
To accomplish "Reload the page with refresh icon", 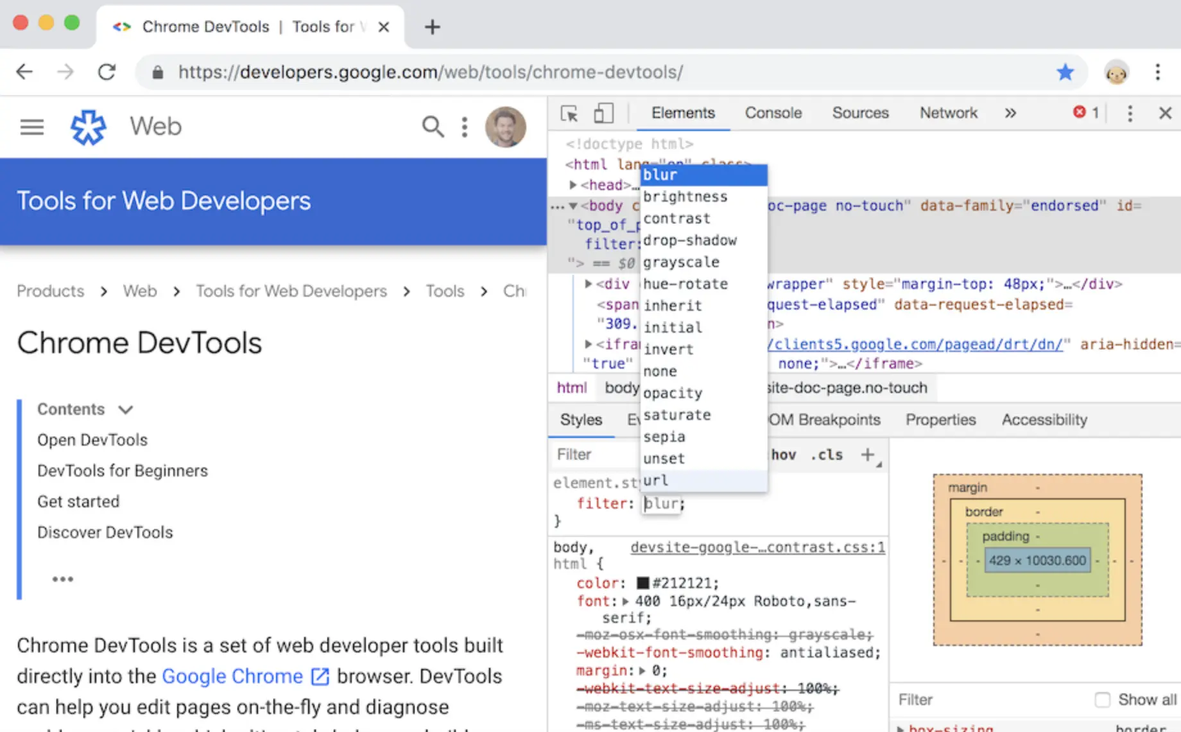I will click(107, 72).
